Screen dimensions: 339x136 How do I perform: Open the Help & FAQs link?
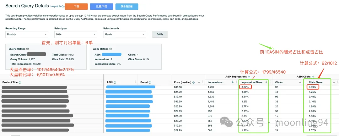tap(57, 7)
